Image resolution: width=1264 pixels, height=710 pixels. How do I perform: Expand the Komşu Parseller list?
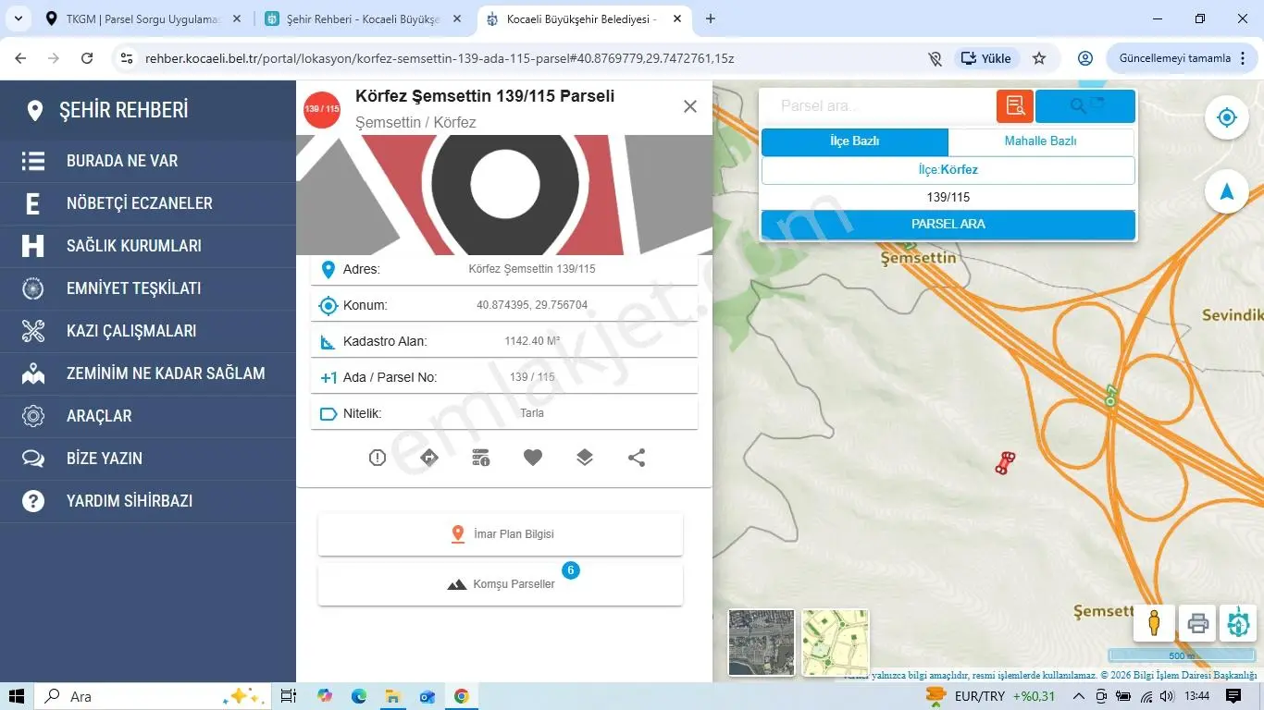pos(501,584)
